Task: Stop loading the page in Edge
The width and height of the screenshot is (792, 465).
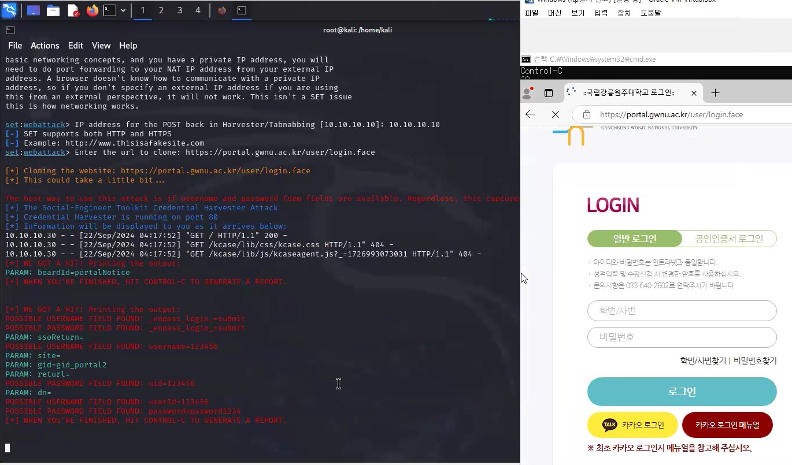Action: click(x=556, y=114)
